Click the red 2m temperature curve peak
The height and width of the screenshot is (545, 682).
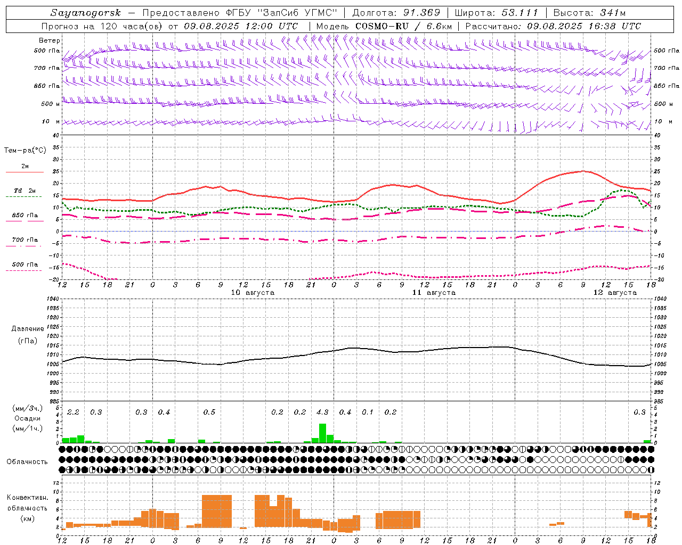[x=583, y=171]
